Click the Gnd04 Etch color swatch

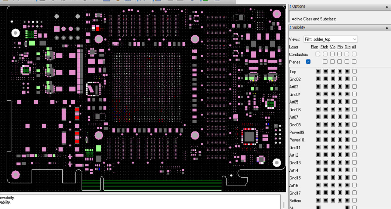point(325,94)
